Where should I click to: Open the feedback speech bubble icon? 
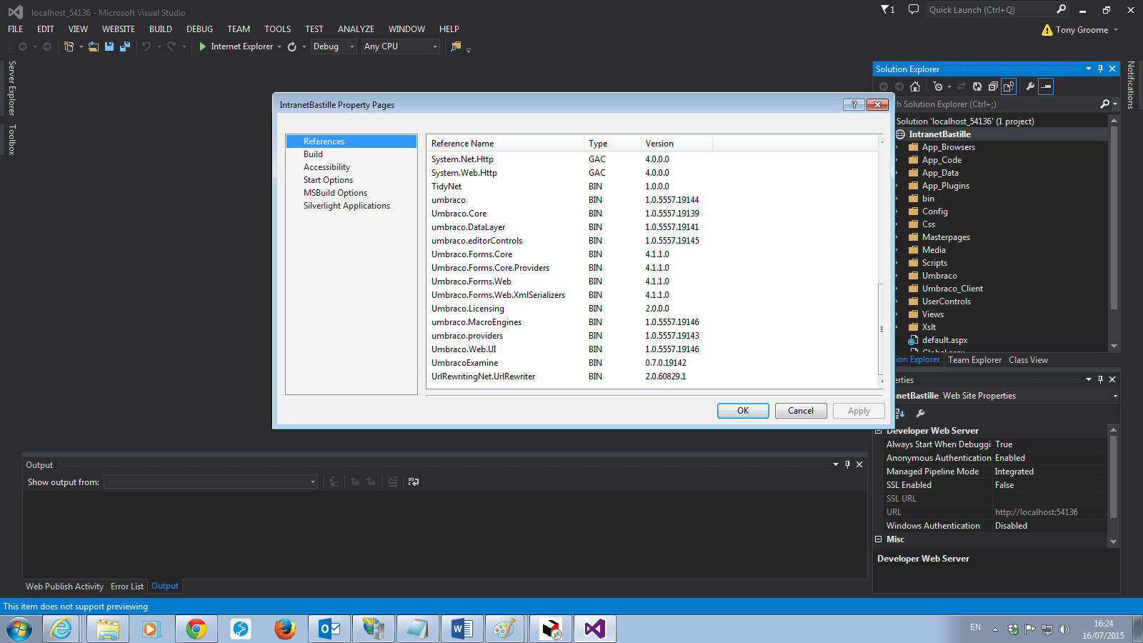click(x=914, y=9)
